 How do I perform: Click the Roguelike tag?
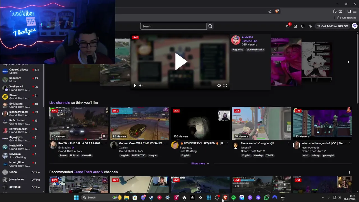point(238,50)
